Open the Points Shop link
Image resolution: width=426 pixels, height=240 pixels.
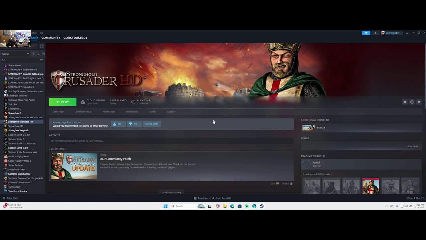pyautogui.click(x=108, y=112)
